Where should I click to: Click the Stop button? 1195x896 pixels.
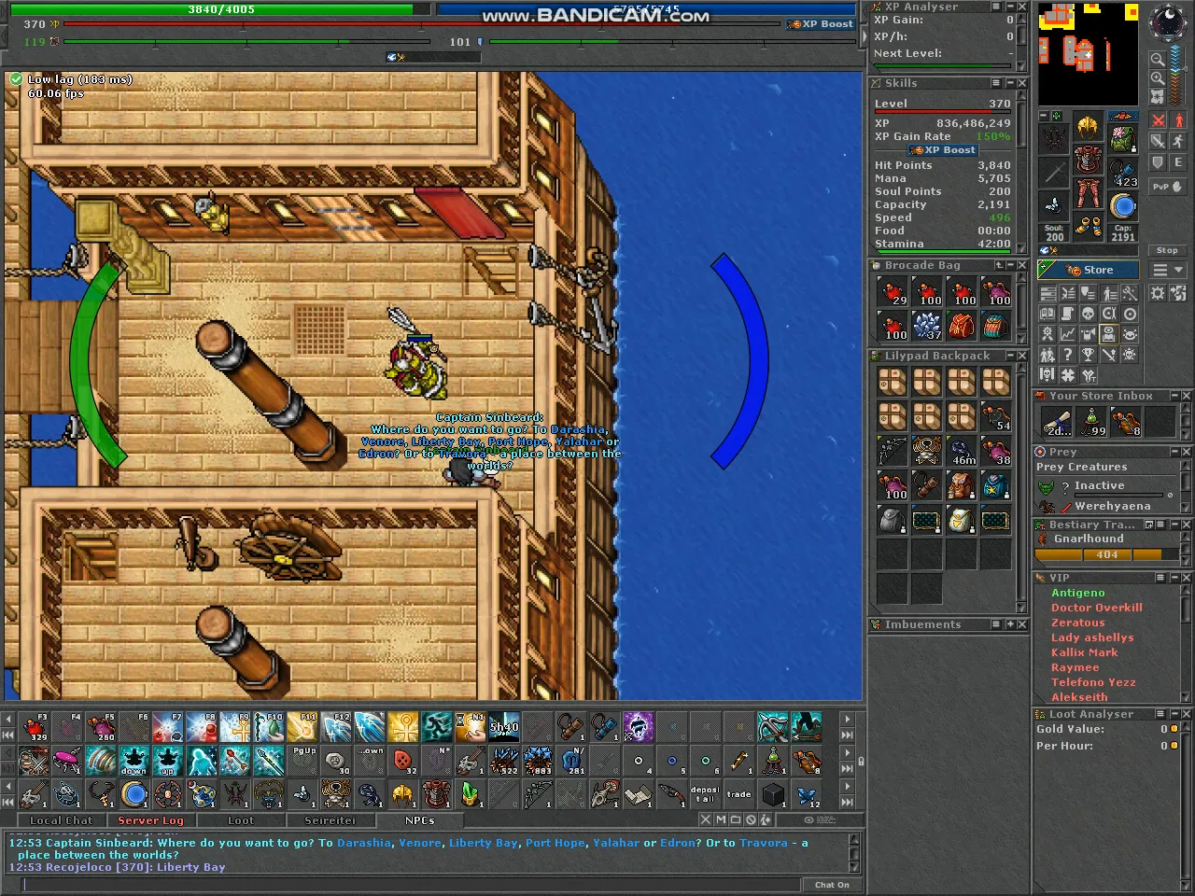pos(1167,250)
